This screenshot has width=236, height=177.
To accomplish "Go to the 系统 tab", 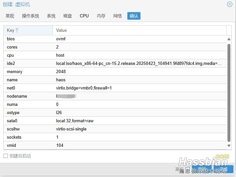I will click(x=51, y=16).
